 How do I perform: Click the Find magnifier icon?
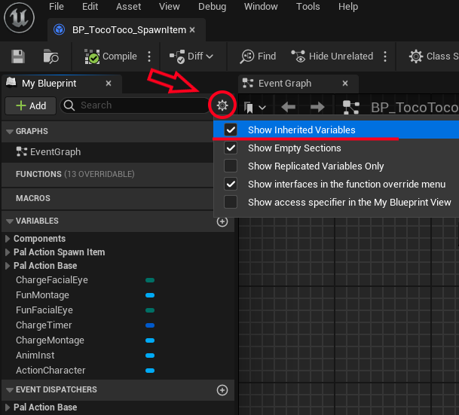coord(246,56)
